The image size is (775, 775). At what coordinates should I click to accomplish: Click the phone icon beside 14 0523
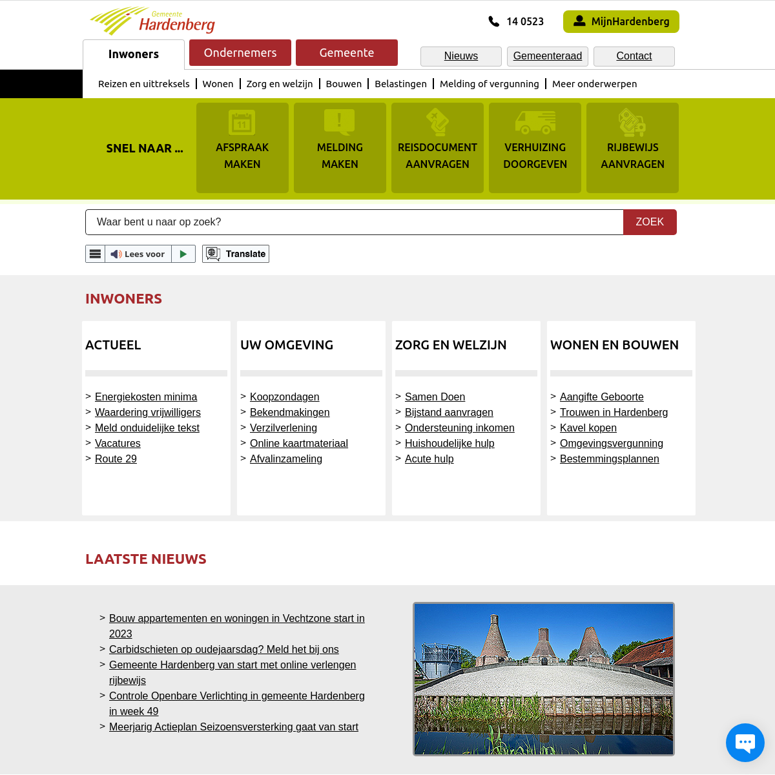pos(494,21)
